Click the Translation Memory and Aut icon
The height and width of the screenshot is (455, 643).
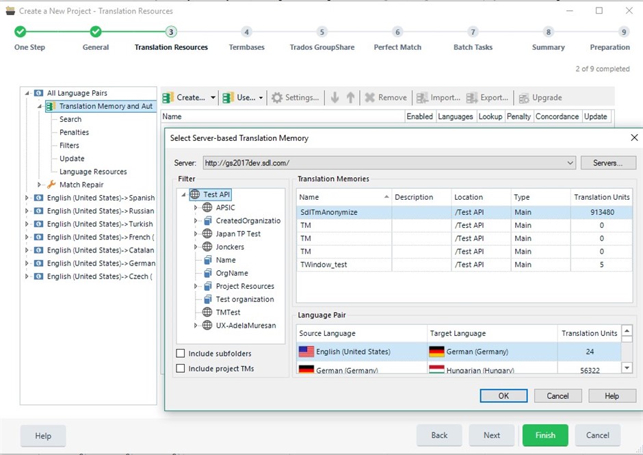tap(51, 107)
